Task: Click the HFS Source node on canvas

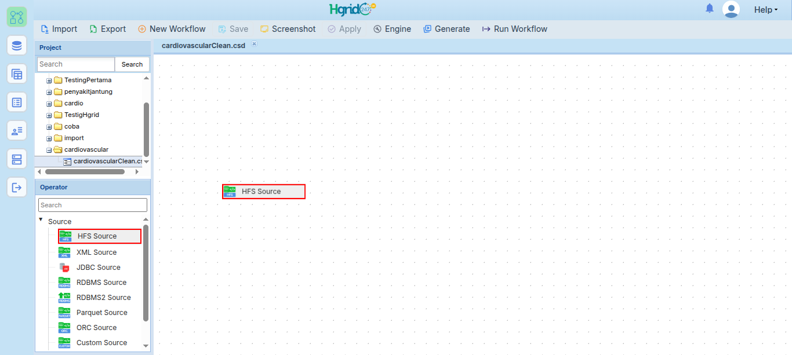Action: (264, 192)
